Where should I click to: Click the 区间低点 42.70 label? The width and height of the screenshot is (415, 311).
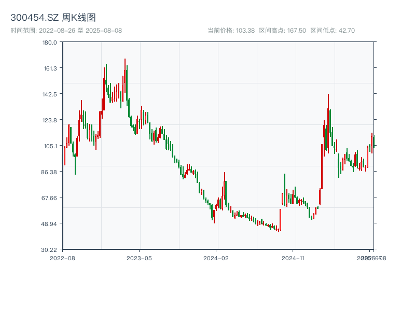tap(333, 31)
